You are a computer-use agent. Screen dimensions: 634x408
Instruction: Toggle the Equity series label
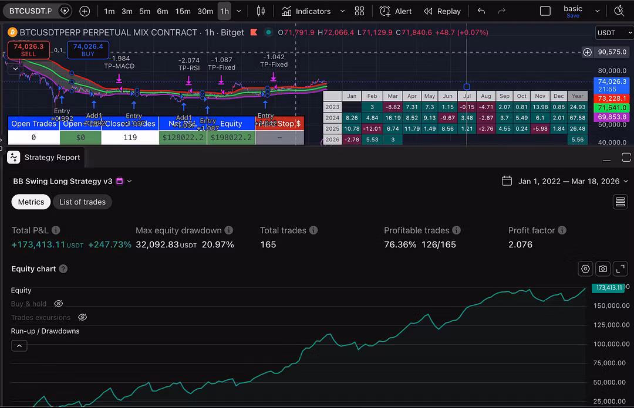pos(21,290)
